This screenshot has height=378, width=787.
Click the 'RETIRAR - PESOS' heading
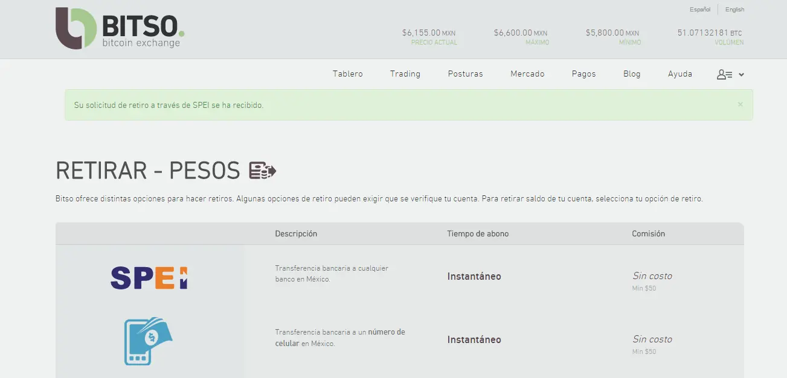pos(148,171)
